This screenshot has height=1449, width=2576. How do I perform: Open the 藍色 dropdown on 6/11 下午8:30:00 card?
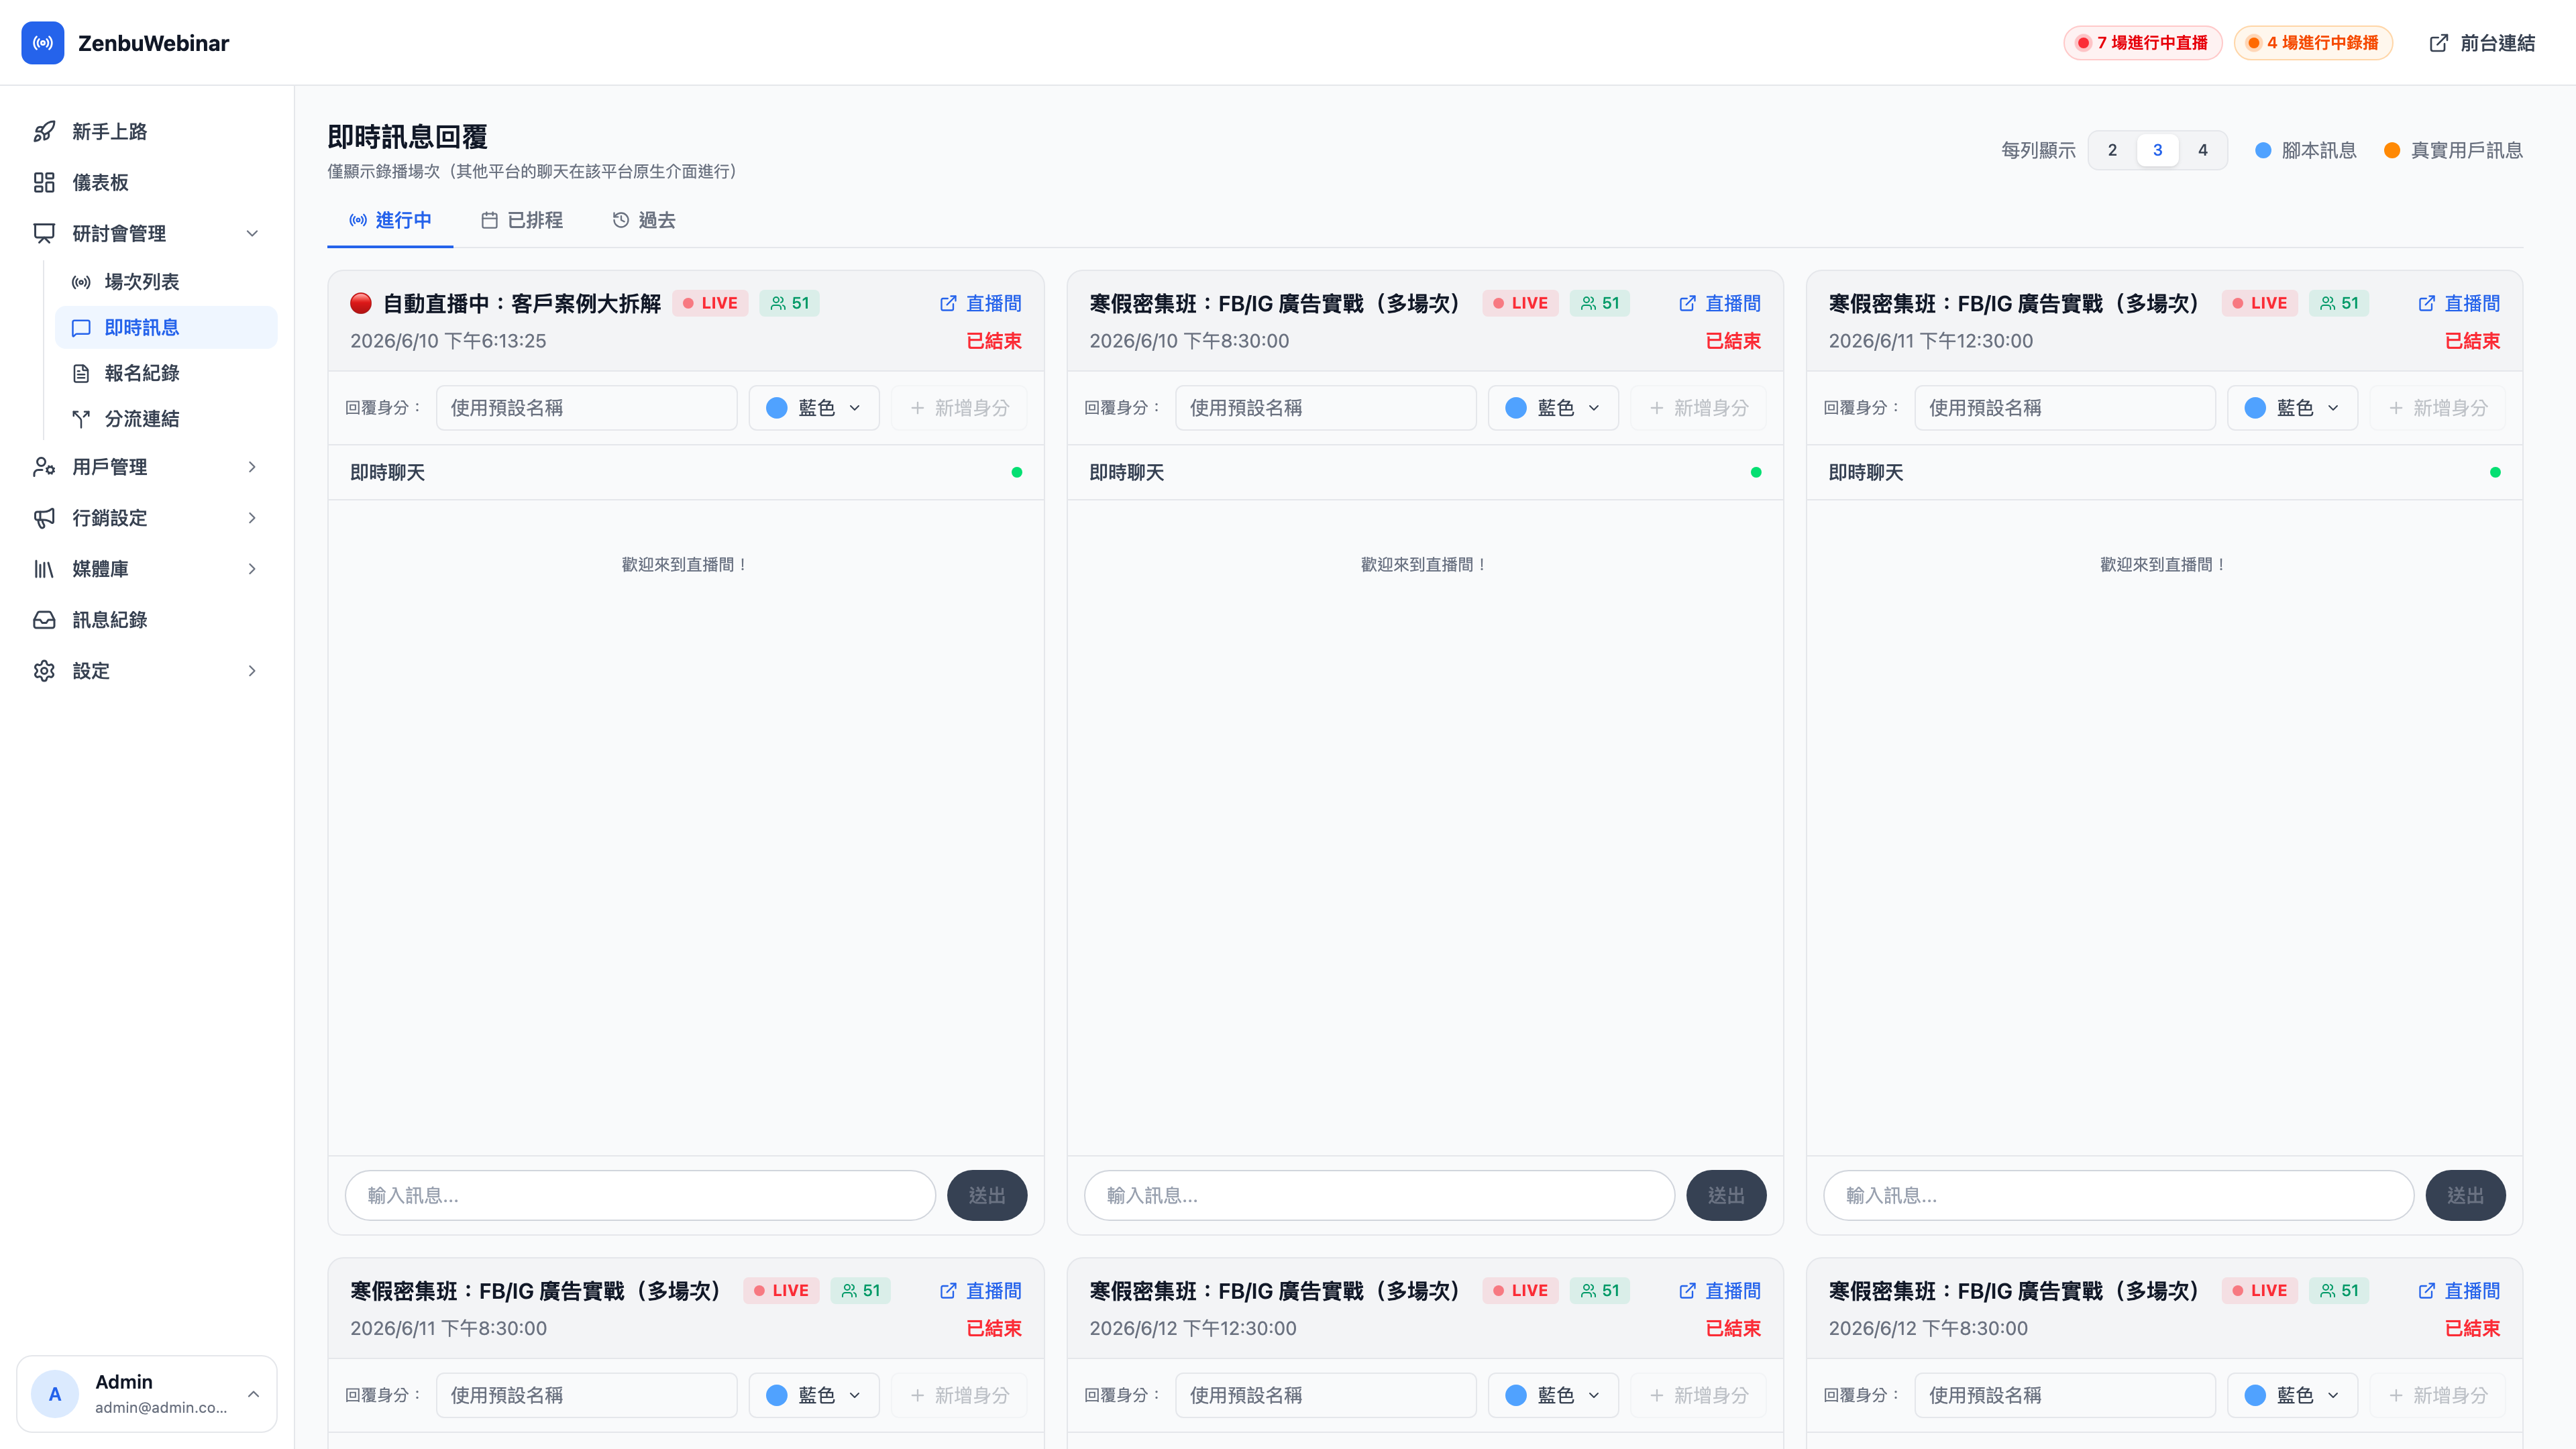[x=814, y=1395]
